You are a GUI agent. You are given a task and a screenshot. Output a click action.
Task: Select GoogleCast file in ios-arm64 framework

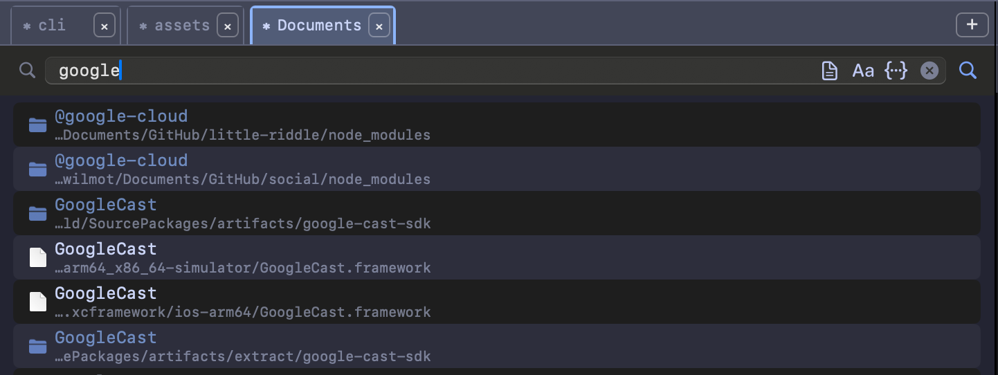pyautogui.click(x=497, y=302)
